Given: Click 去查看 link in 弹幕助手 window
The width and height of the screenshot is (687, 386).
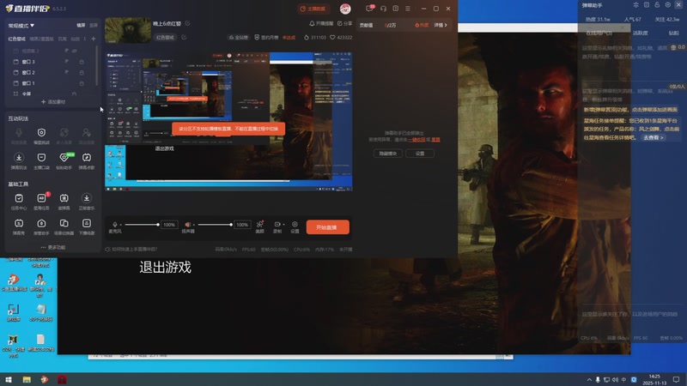Looking at the screenshot, I should [654, 137].
